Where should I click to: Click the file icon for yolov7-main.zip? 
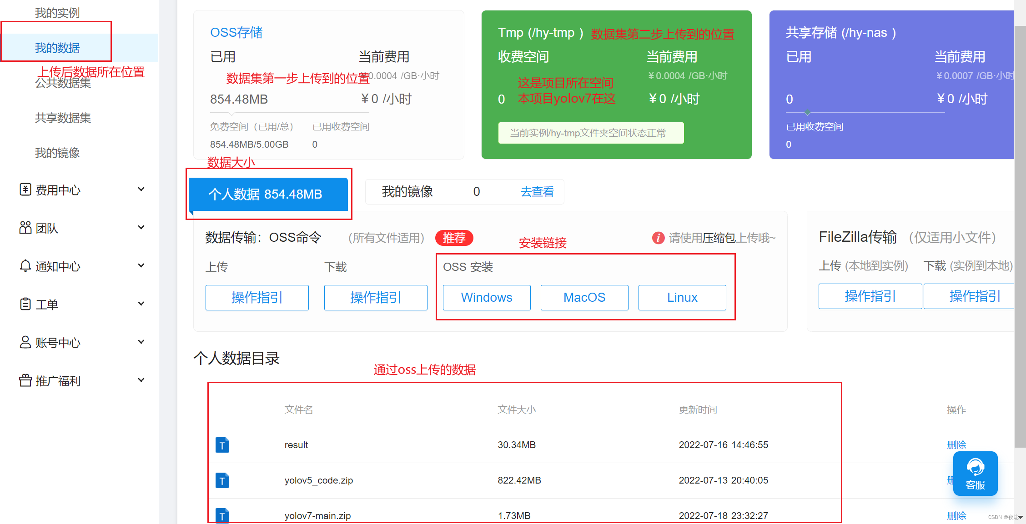222,515
